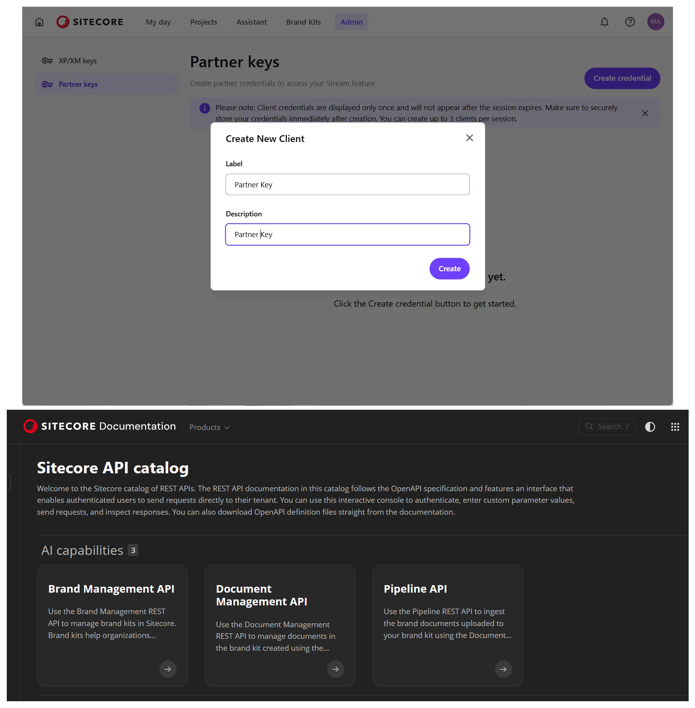Open Pipeline API via its arrow icon

(x=503, y=669)
